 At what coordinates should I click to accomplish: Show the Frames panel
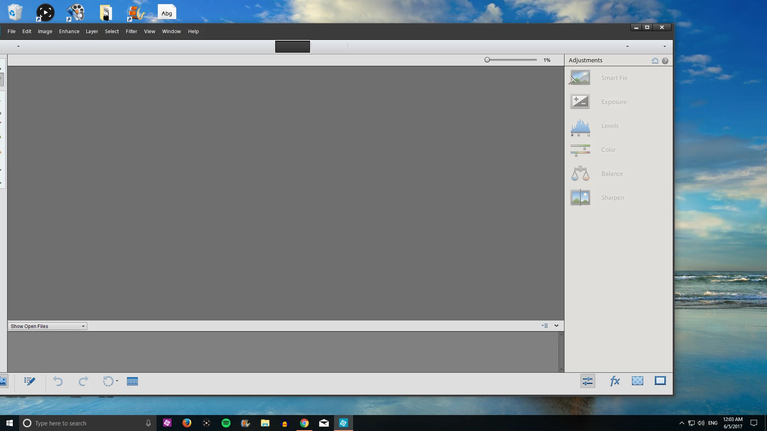pos(660,381)
